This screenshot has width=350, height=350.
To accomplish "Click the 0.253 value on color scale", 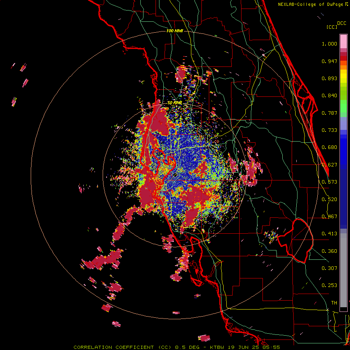I will [x=329, y=285].
